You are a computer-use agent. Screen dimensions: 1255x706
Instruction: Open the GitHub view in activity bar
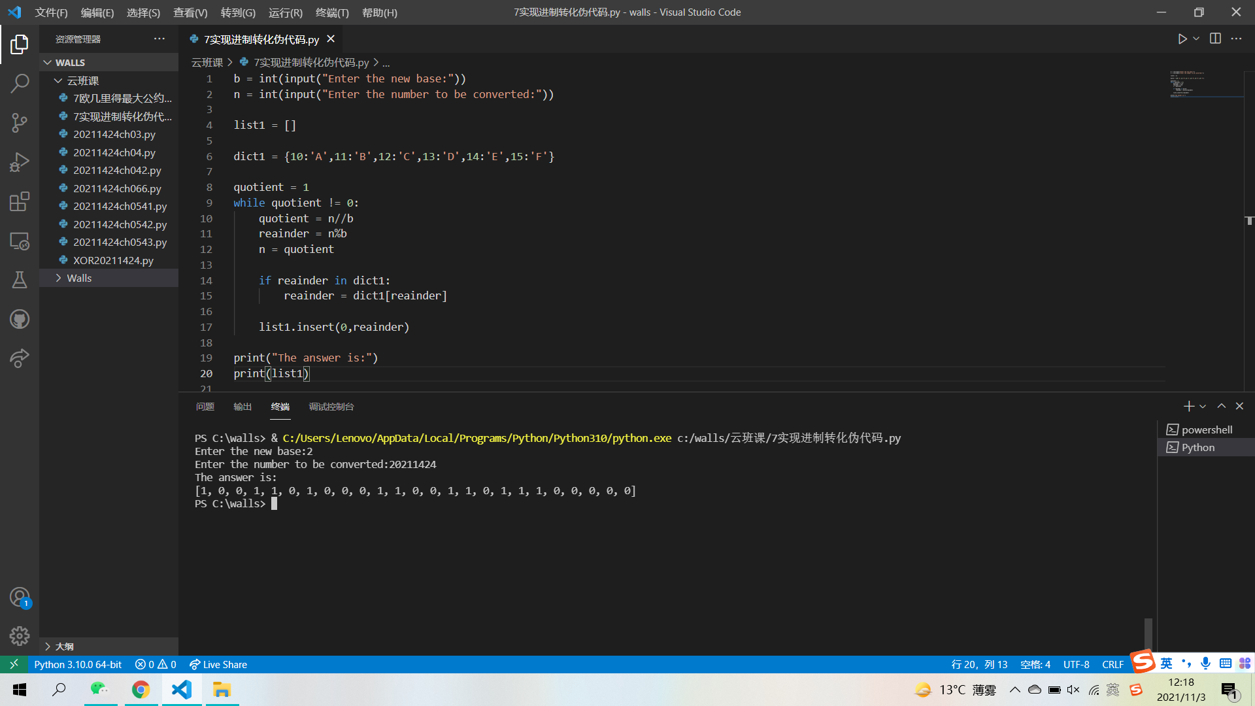(x=20, y=319)
